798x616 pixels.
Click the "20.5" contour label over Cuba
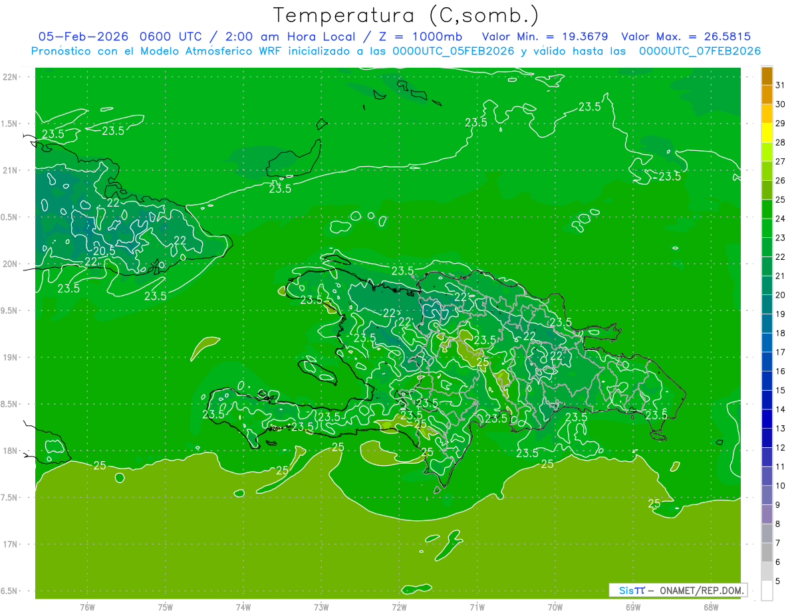click(104, 251)
